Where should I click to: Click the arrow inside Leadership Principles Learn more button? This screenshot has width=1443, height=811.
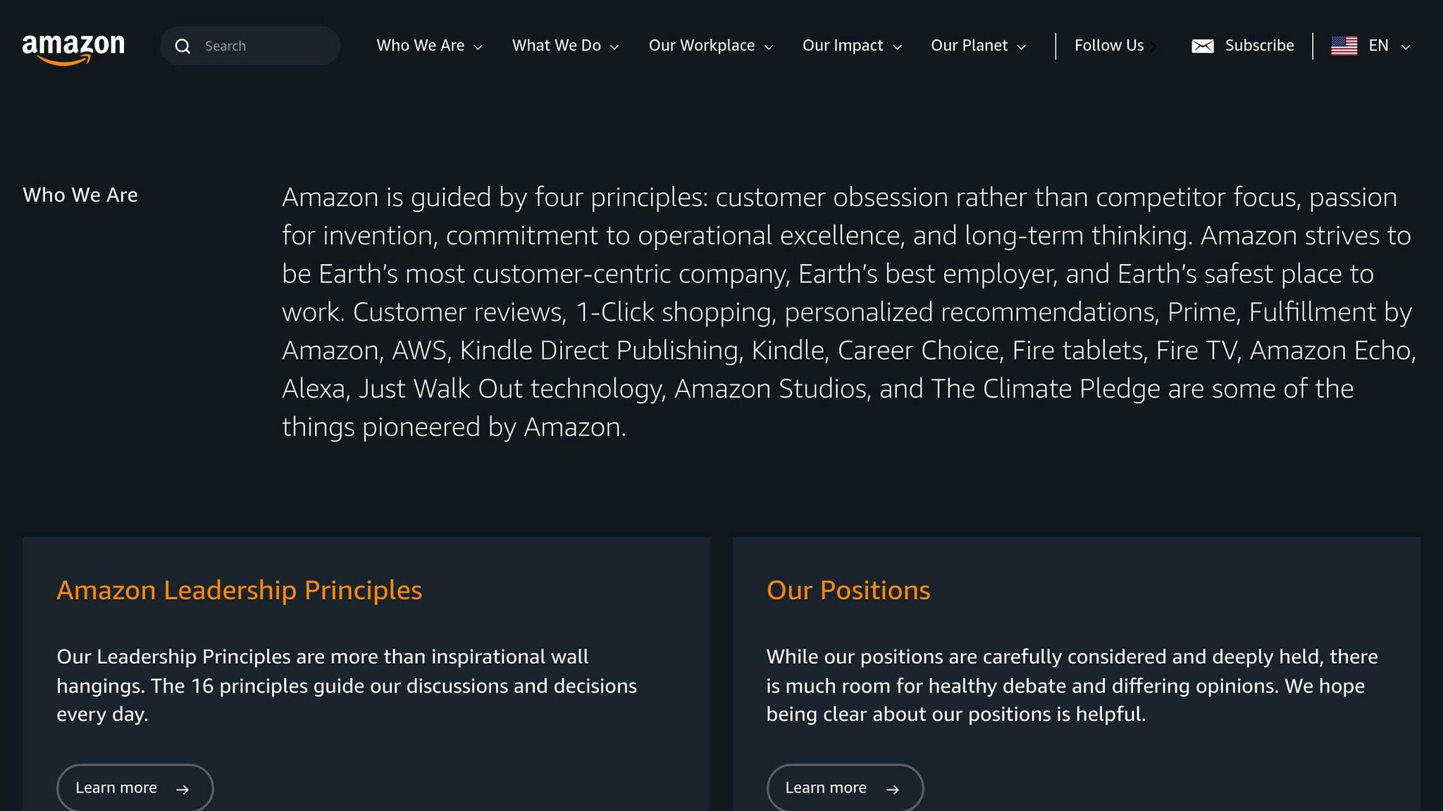click(x=182, y=788)
